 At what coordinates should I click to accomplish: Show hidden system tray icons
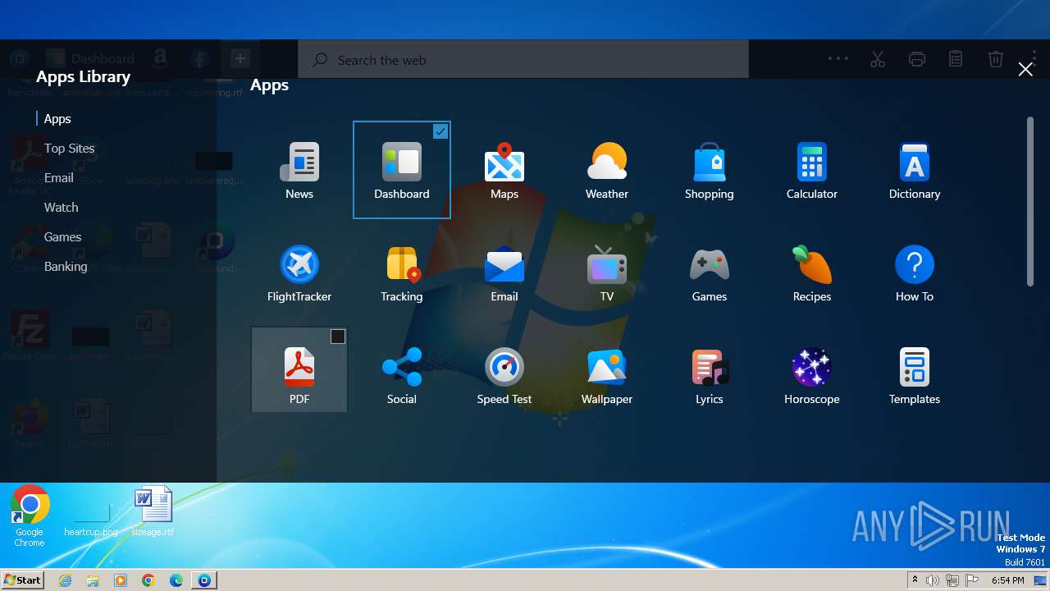click(x=915, y=580)
